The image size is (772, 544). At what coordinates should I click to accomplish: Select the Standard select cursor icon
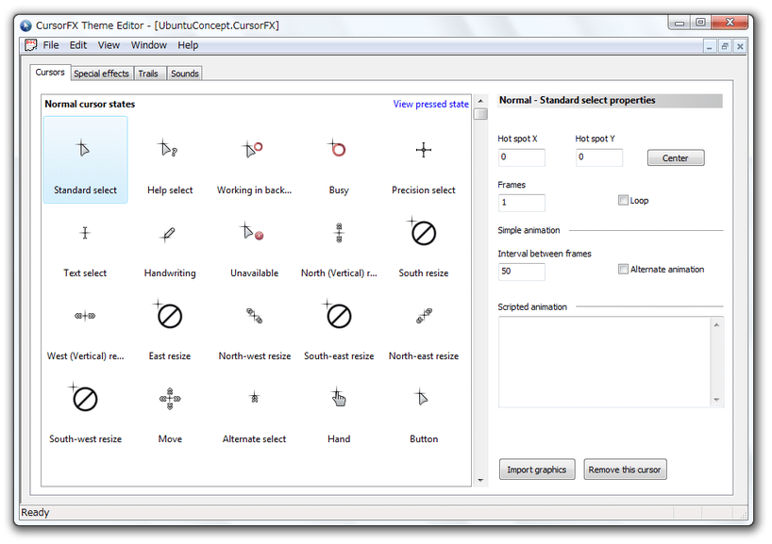[x=83, y=148]
